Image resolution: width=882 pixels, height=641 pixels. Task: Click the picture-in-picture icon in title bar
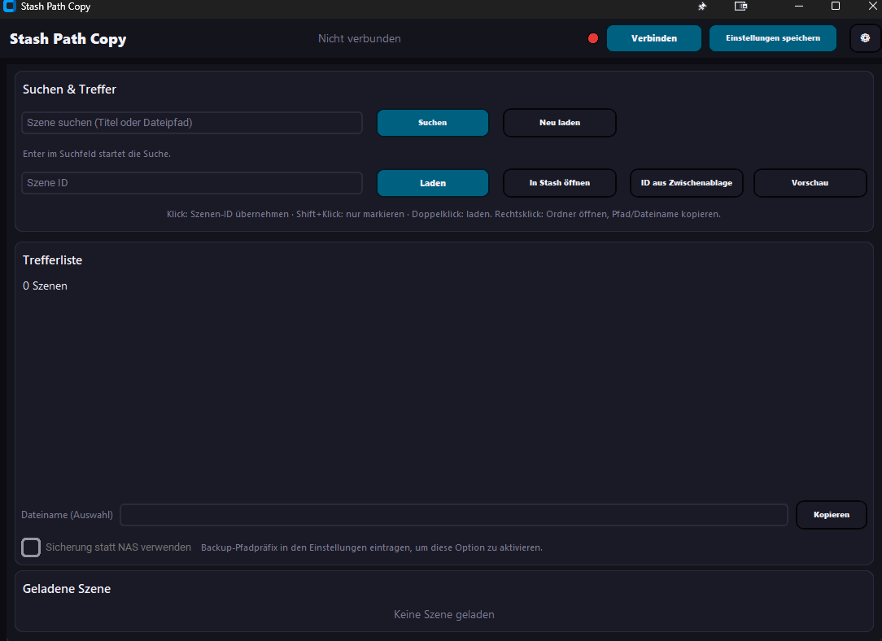point(740,7)
